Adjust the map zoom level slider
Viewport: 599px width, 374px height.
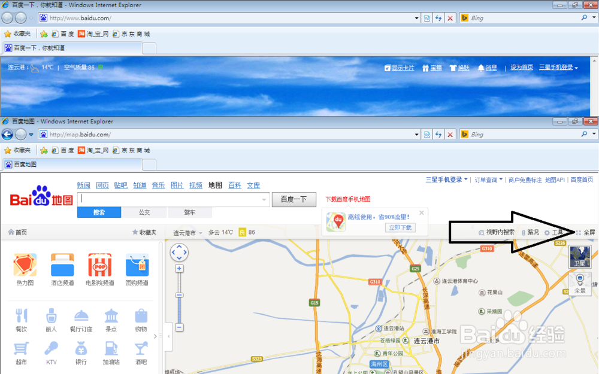179,295
